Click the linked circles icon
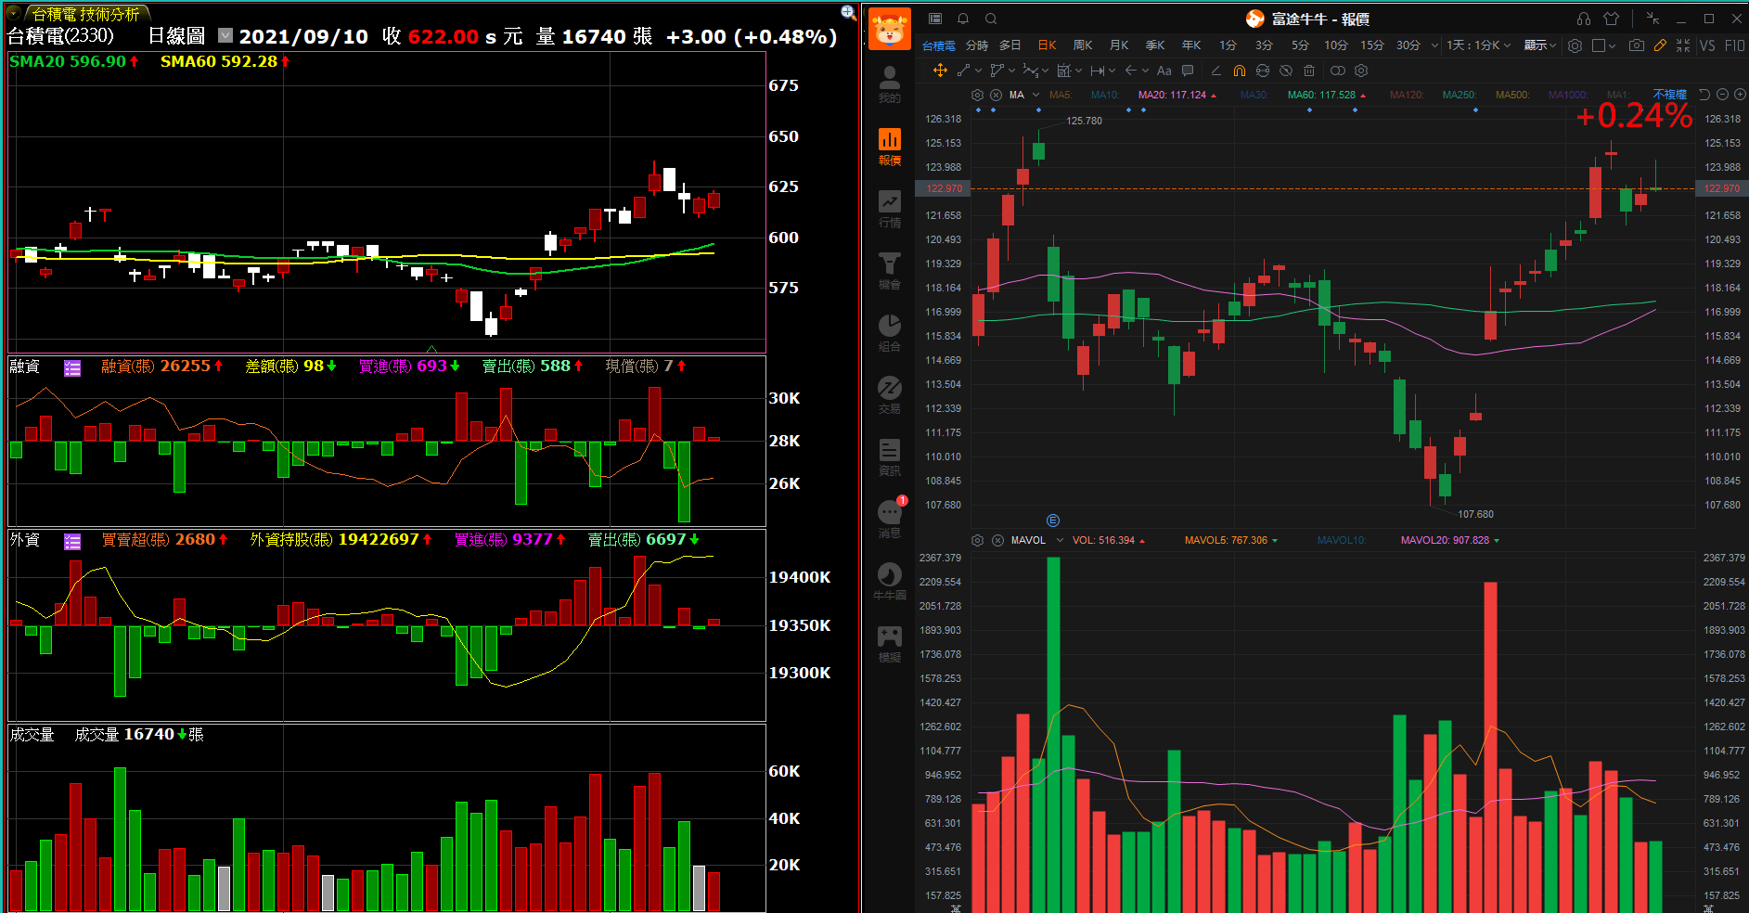The image size is (1749, 913). (1337, 71)
